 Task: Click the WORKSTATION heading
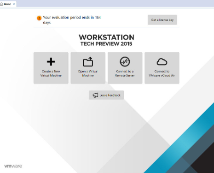[106, 37]
